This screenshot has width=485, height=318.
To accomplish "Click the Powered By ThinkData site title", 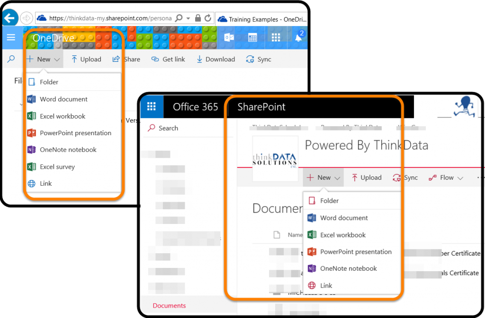I will point(367,145).
